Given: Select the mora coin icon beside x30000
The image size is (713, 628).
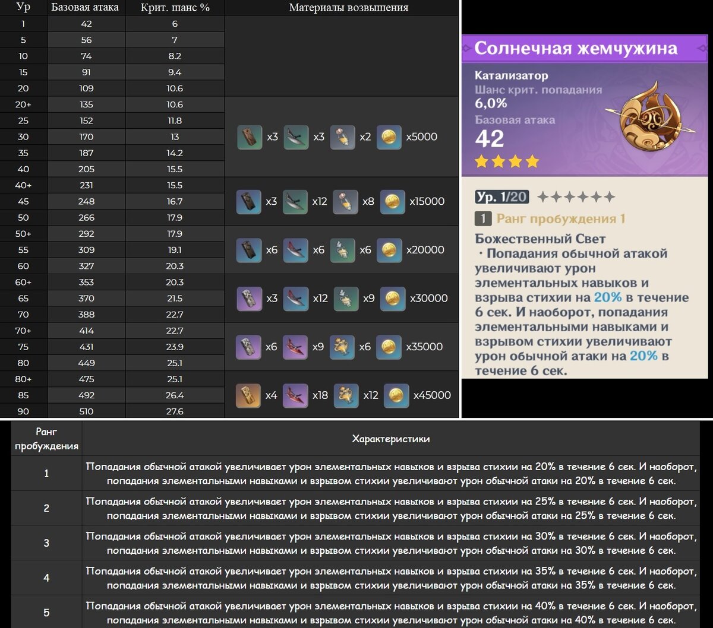Looking at the screenshot, I should tap(393, 299).
